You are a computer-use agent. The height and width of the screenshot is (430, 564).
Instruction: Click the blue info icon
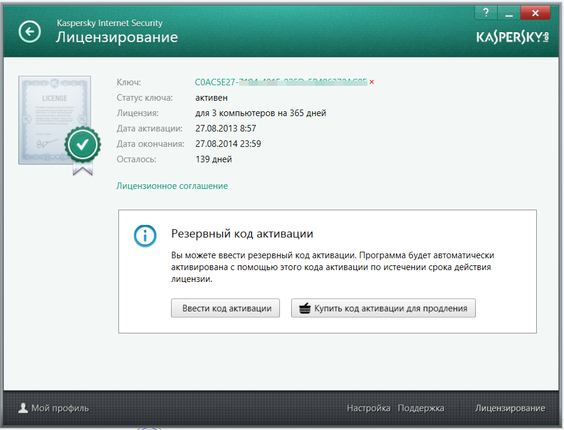[x=145, y=236]
